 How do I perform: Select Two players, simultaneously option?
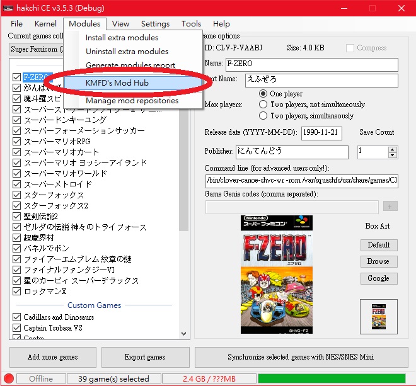click(263, 116)
